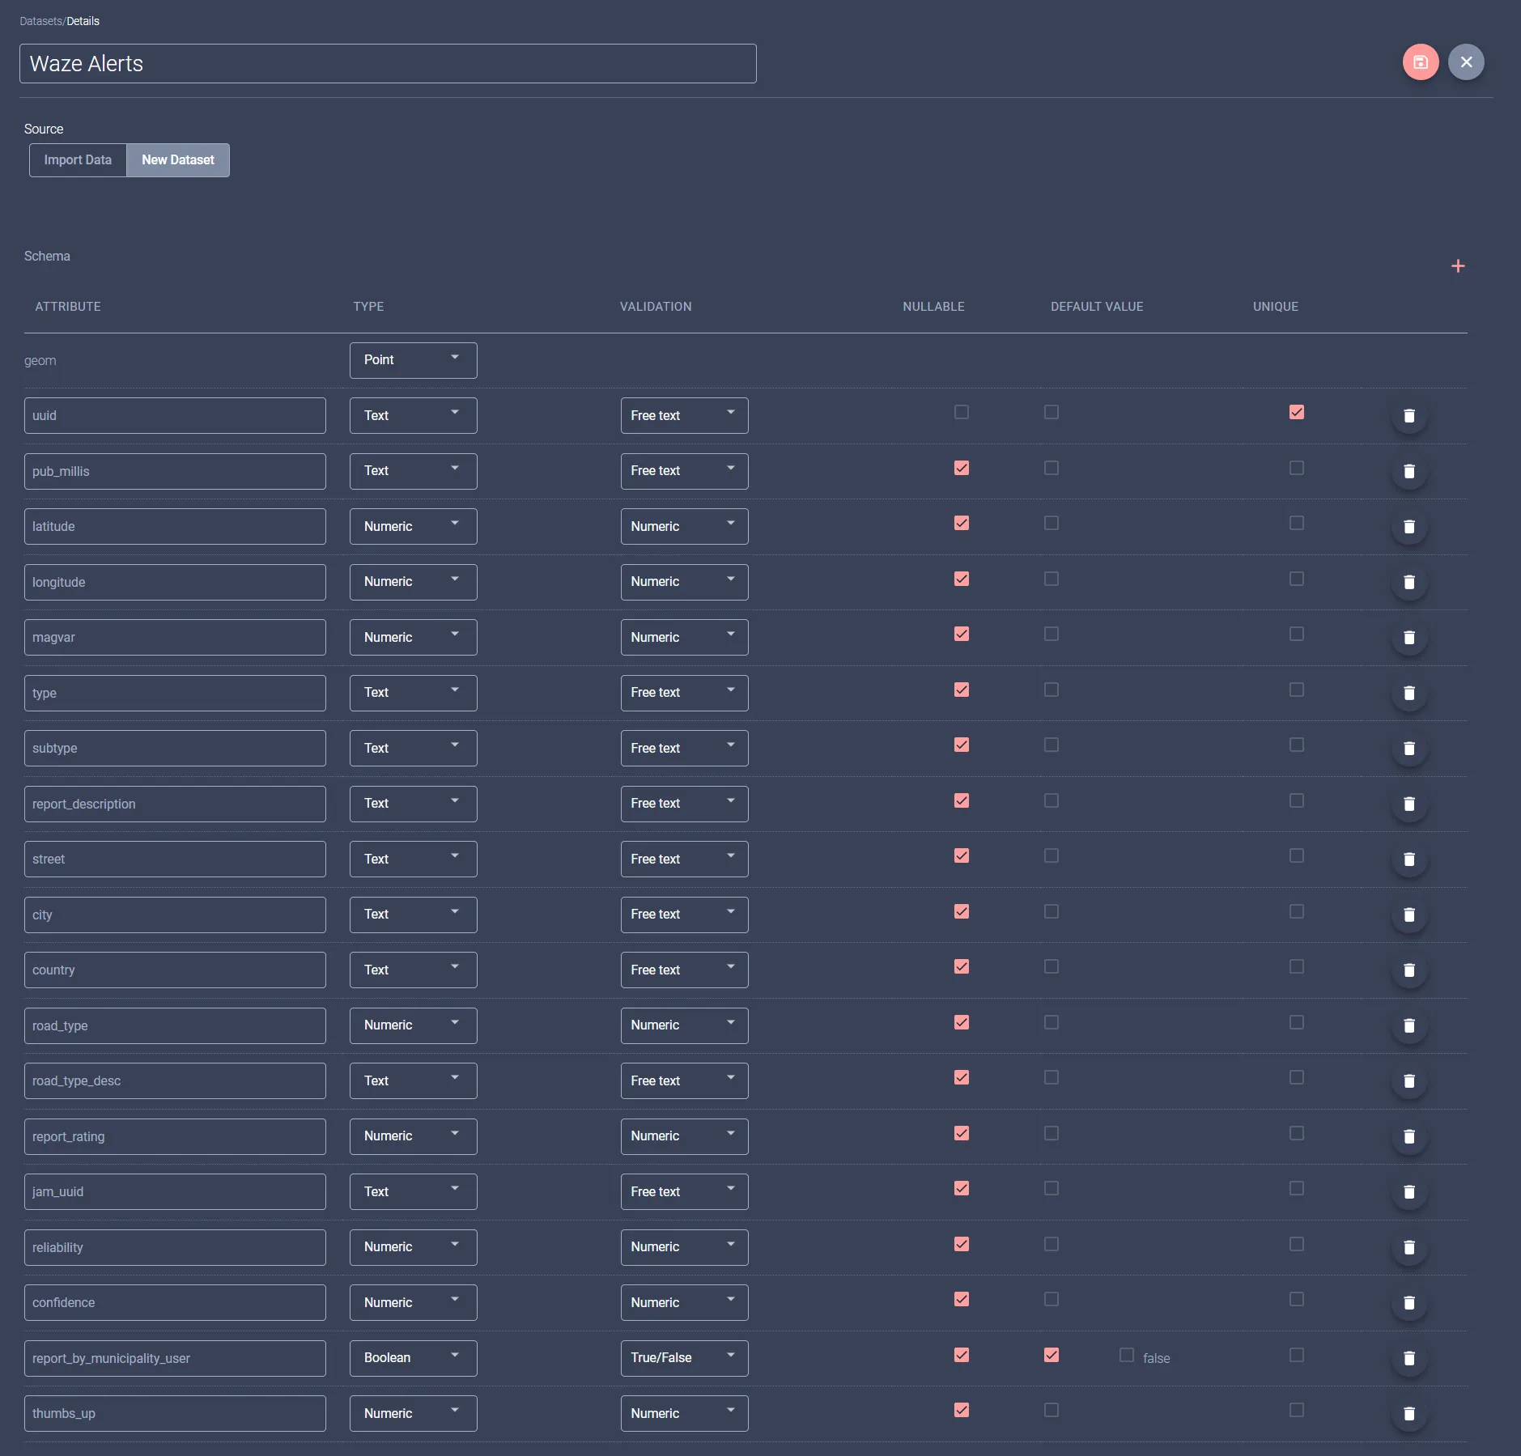
Task: Open the country validation dropdown
Action: pos(684,970)
